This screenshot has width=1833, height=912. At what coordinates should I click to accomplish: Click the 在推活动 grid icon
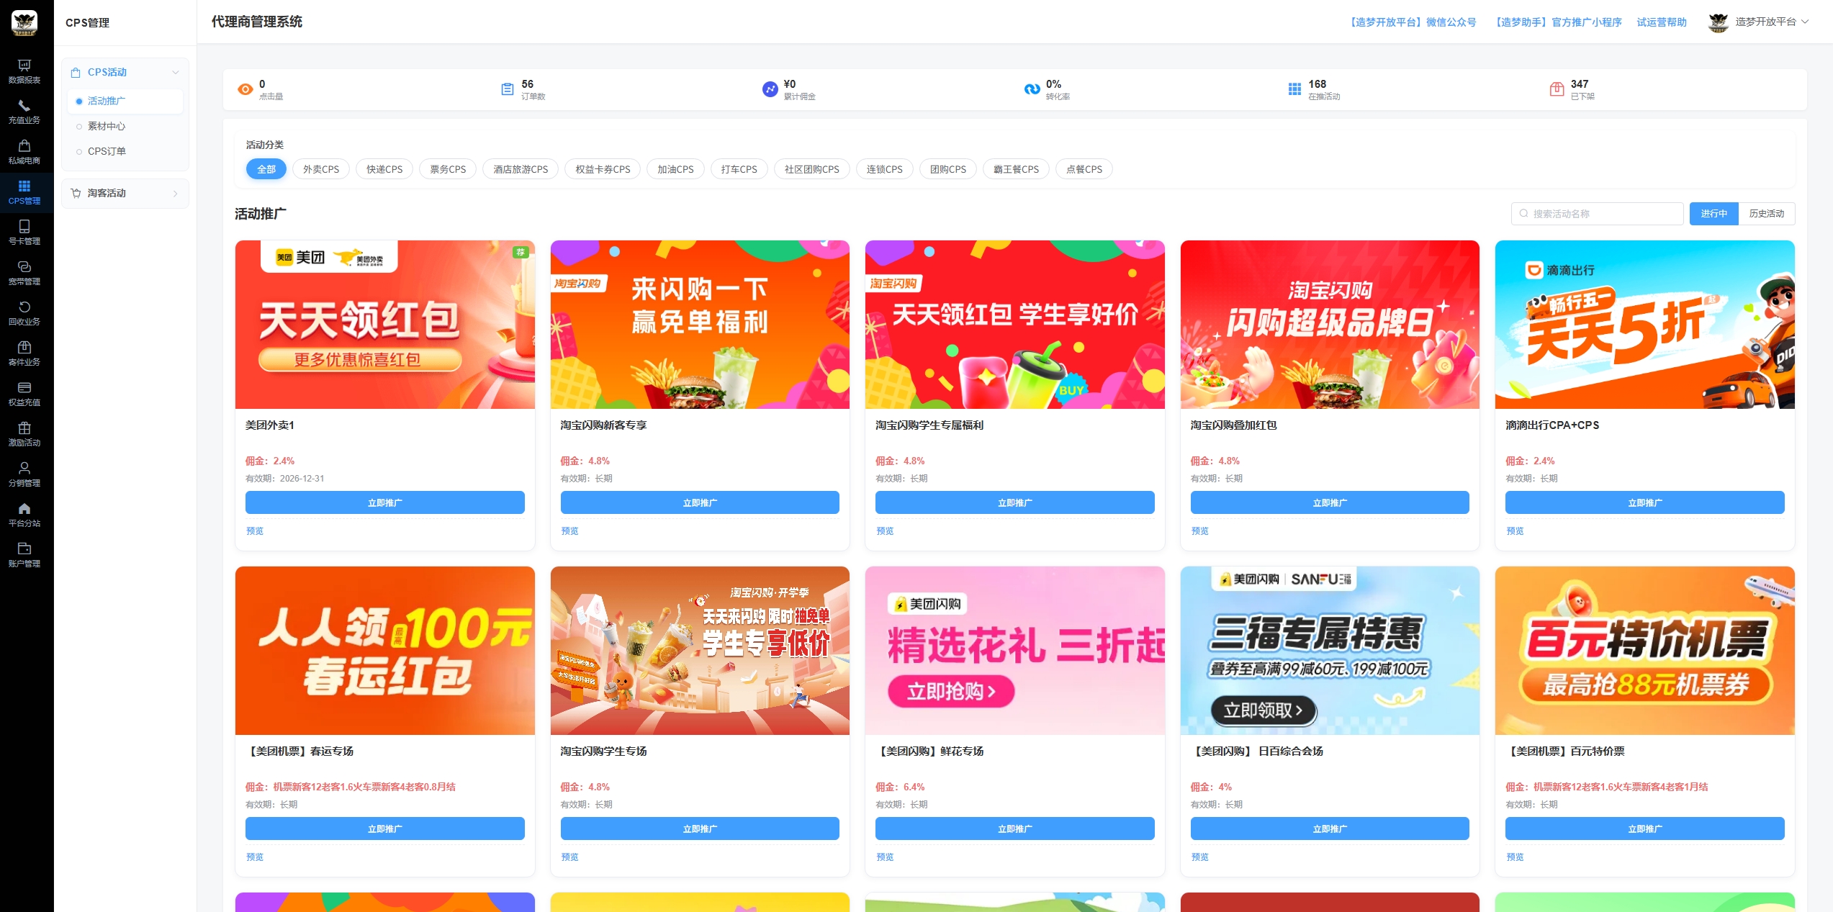point(1294,89)
